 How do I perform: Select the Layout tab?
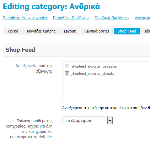tap(70, 31)
